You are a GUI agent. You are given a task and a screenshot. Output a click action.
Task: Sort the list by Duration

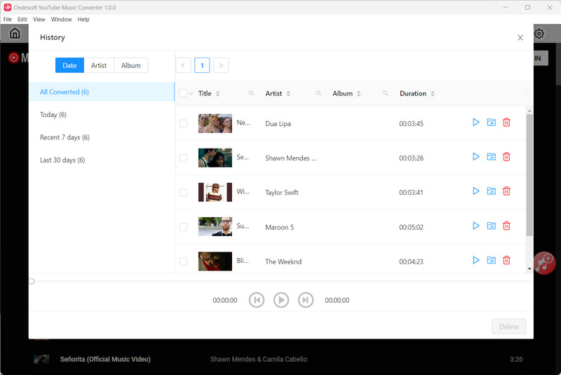(433, 94)
